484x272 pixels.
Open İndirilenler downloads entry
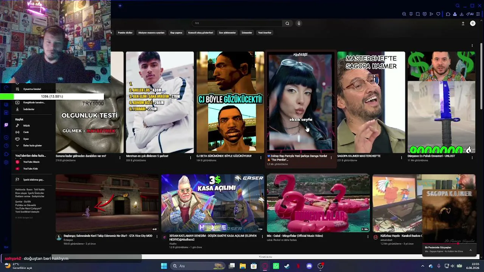tap(29, 109)
